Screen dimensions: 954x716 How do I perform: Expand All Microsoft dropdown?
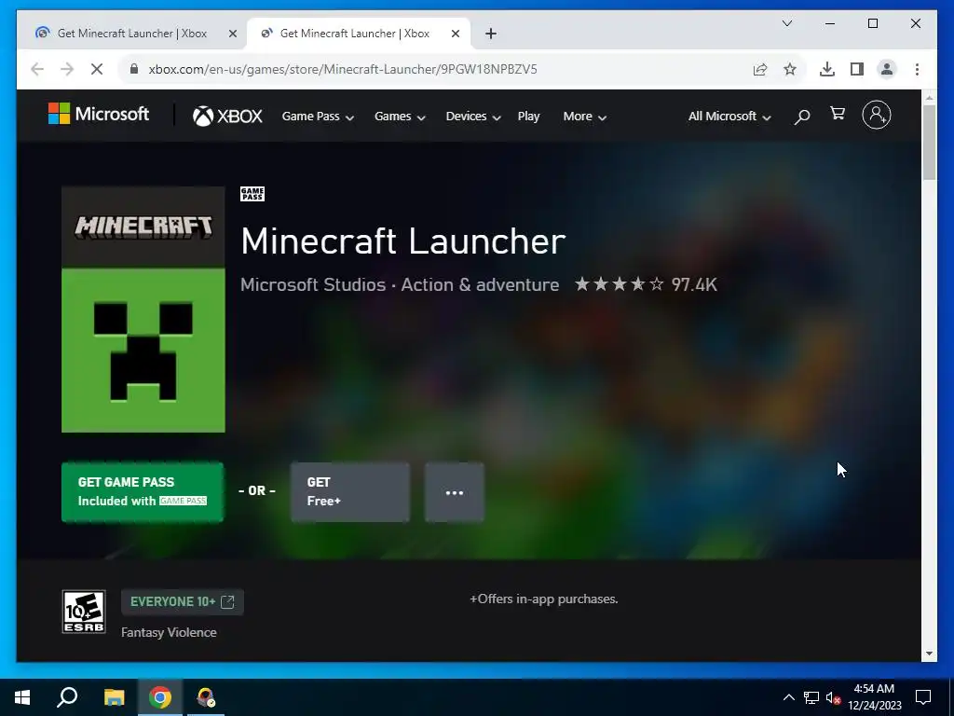pyautogui.click(x=729, y=117)
